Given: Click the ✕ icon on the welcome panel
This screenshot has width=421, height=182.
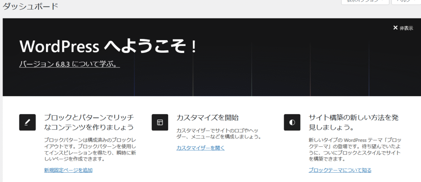Looking at the screenshot, I should pyautogui.click(x=396, y=28).
